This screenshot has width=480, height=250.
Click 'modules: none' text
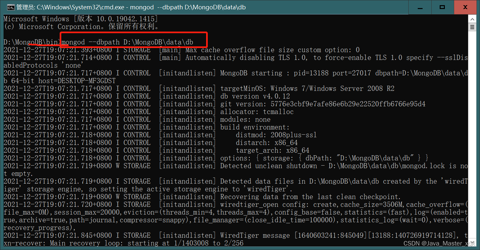click(245, 120)
